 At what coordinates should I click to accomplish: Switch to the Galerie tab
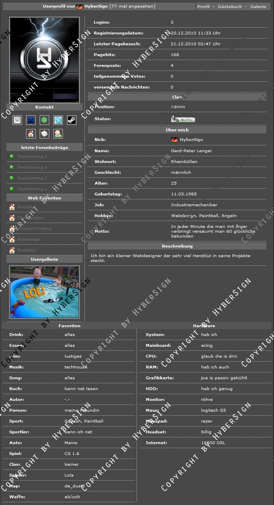point(258,7)
